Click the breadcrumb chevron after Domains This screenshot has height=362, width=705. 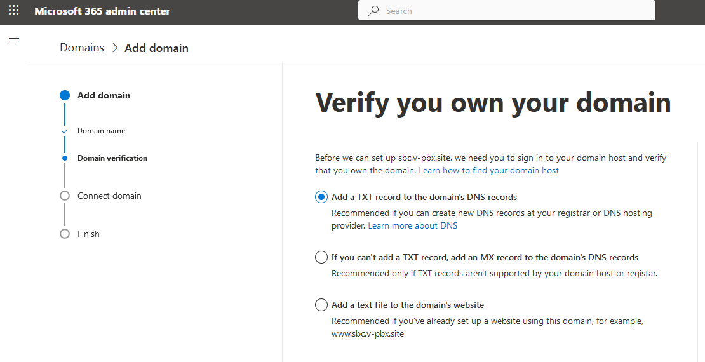click(115, 48)
